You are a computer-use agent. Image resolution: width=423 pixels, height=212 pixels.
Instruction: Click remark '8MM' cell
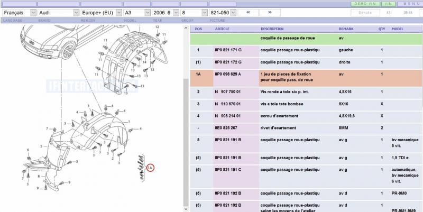(x=343, y=128)
